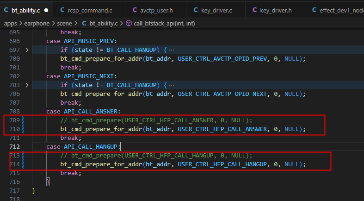364x201 pixels.
Task: Click the function symbol icon in breadcrumb
Action: [x=129, y=24]
